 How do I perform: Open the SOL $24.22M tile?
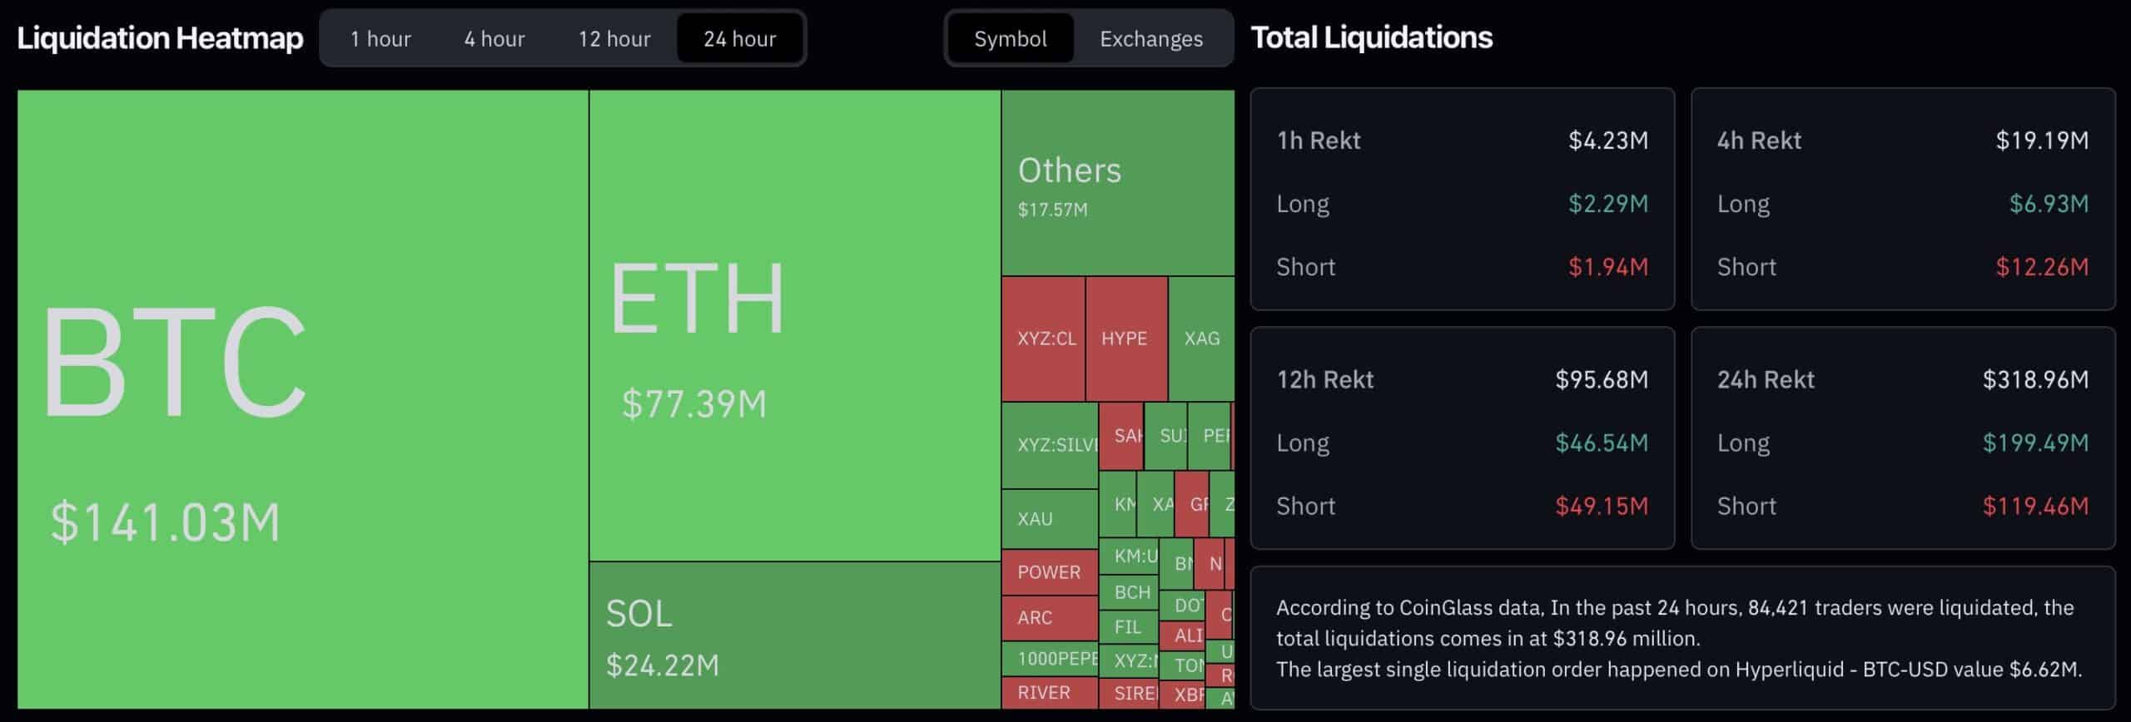pos(794,635)
